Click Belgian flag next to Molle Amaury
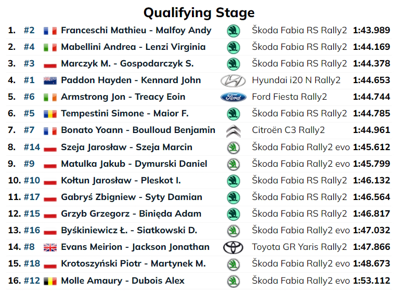 click(50, 281)
